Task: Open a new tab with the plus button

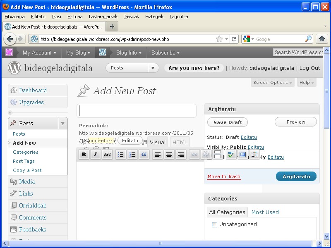Action: [112, 26]
